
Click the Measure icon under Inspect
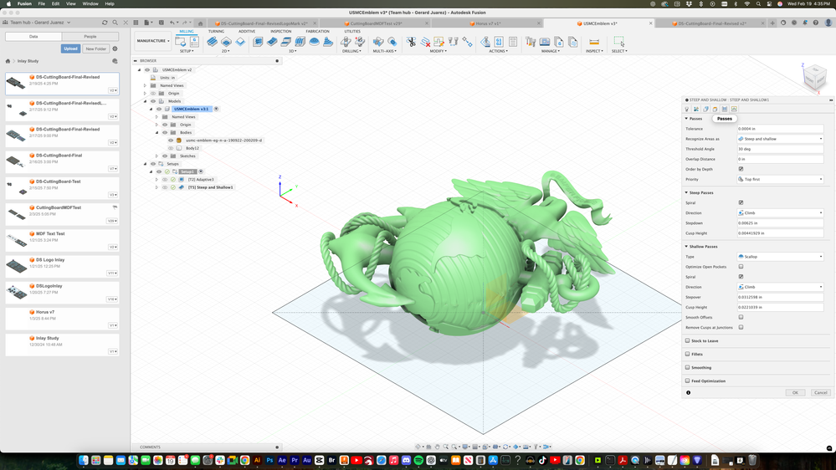point(594,42)
